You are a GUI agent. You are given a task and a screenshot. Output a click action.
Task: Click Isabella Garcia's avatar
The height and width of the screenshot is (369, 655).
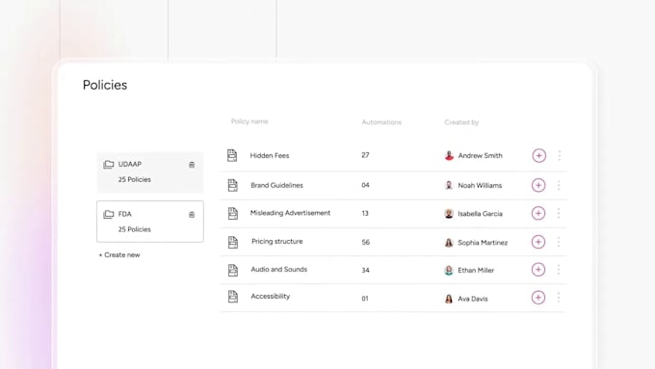point(449,214)
